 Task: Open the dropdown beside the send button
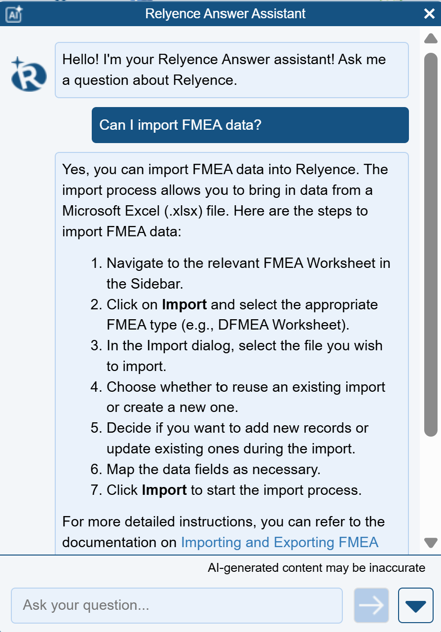415,605
